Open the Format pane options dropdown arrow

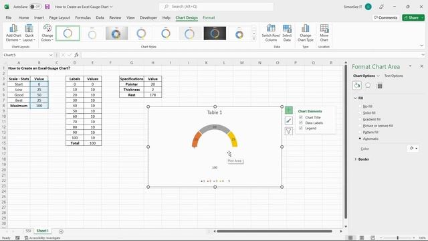(x=410, y=66)
